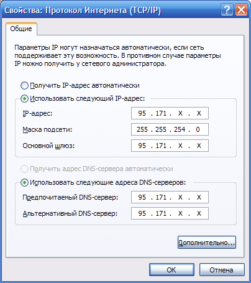Focus the 'Маска подсети' field at 255 first octet
This screenshot has width=251, height=283.
(142, 129)
